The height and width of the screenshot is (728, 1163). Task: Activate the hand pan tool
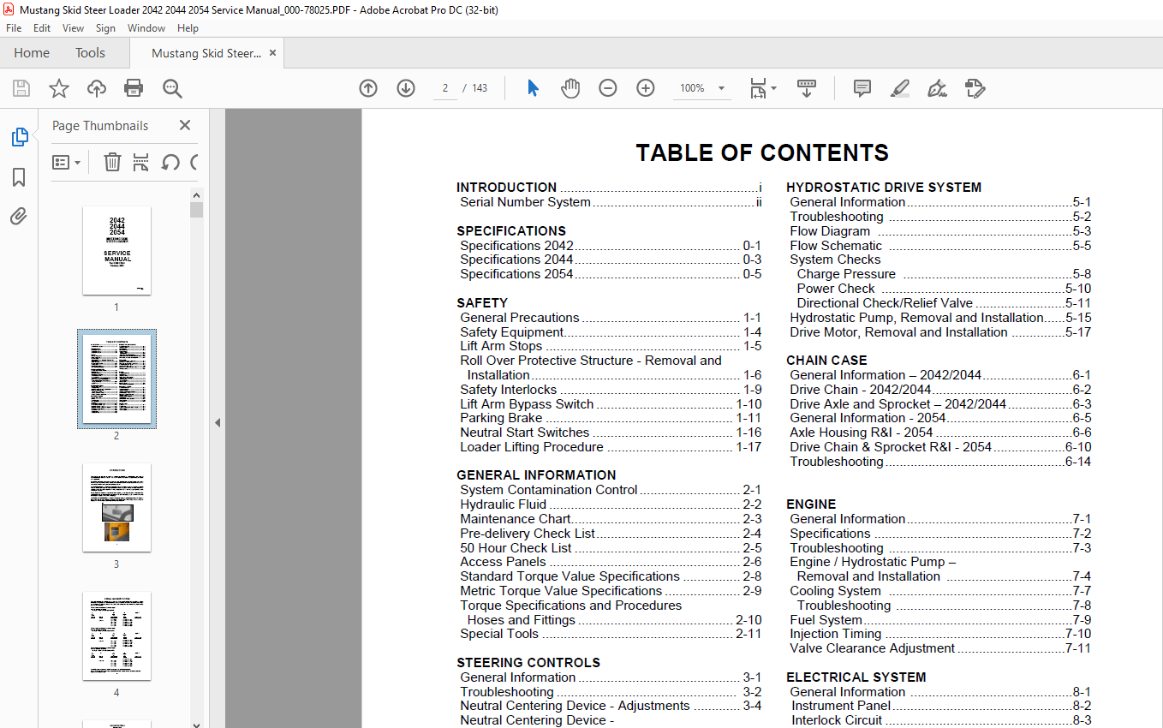click(570, 88)
